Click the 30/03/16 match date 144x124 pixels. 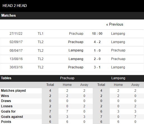(16, 67)
